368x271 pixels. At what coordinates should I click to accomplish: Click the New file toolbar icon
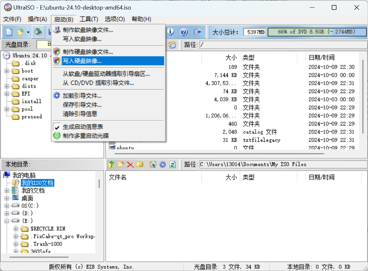(x=9, y=32)
